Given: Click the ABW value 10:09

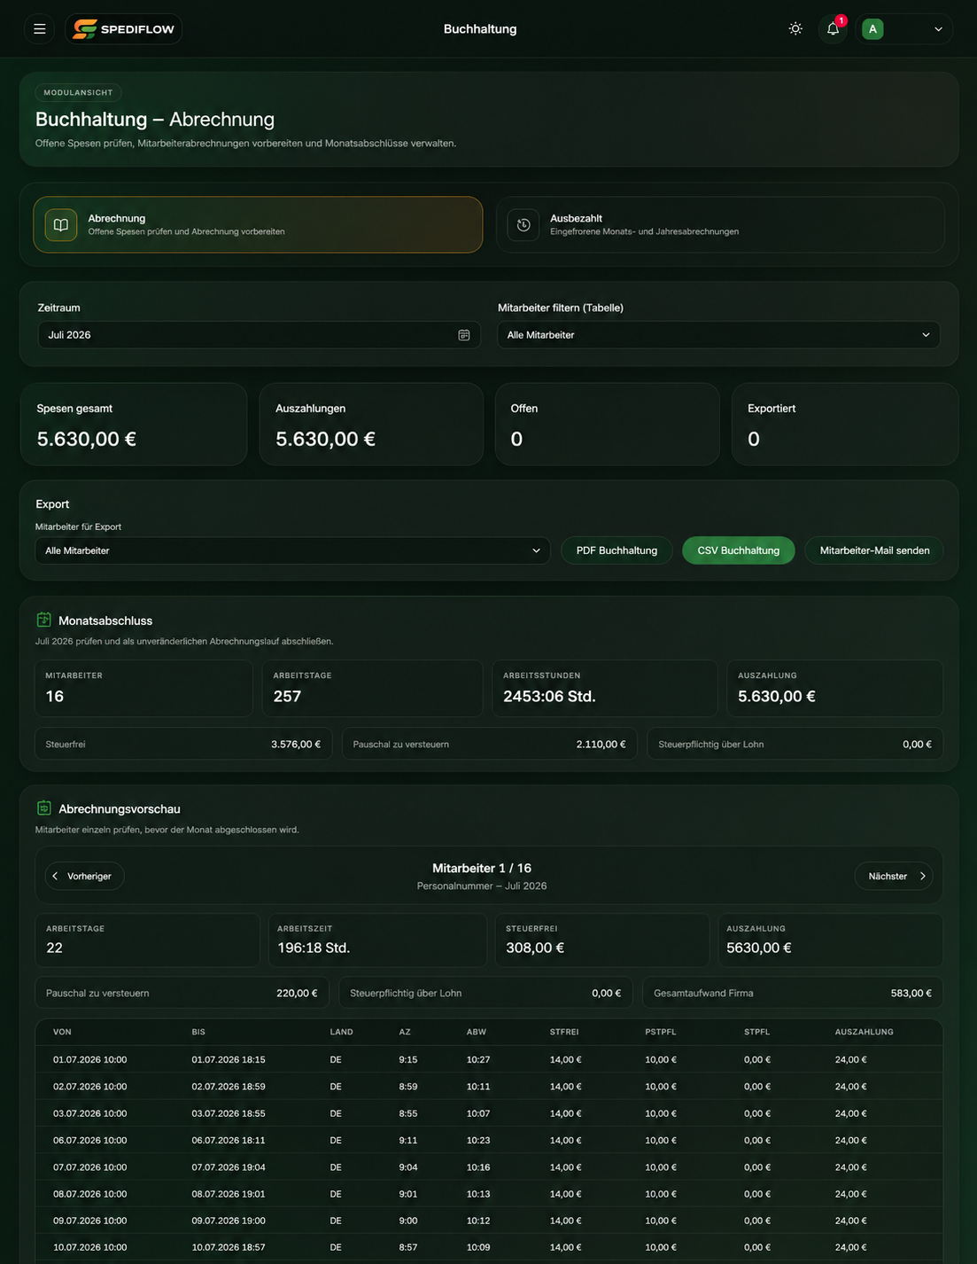Looking at the screenshot, I should click(478, 1247).
